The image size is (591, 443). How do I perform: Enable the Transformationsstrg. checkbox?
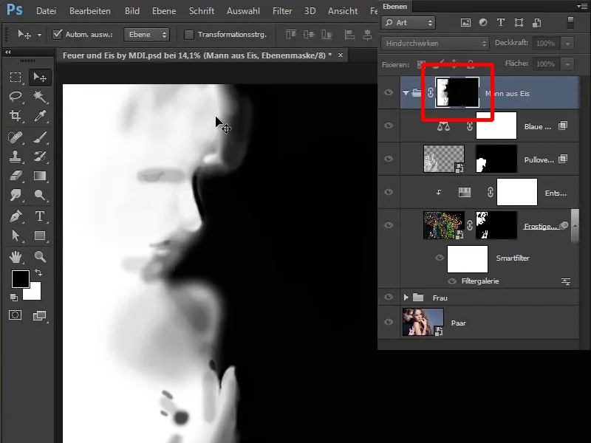click(x=189, y=35)
